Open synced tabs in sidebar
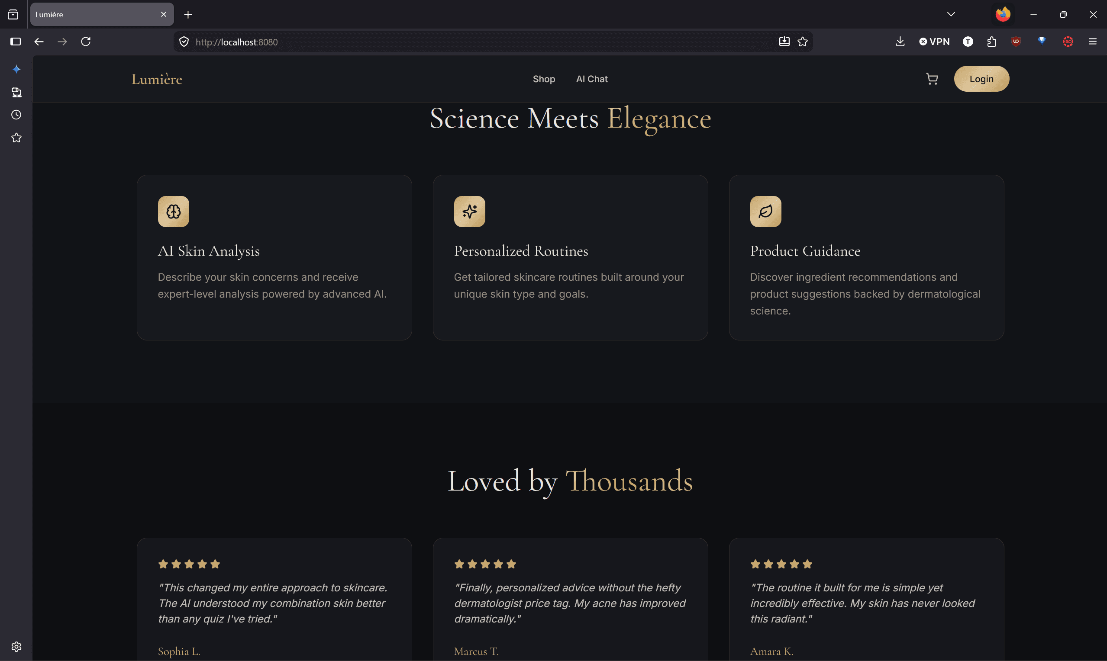The image size is (1107, 661). coord(16,92)
